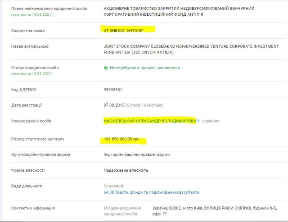This screenshot has height=222, width=288.
Task: Click the green check status icon
Action: tap(106, 68)
